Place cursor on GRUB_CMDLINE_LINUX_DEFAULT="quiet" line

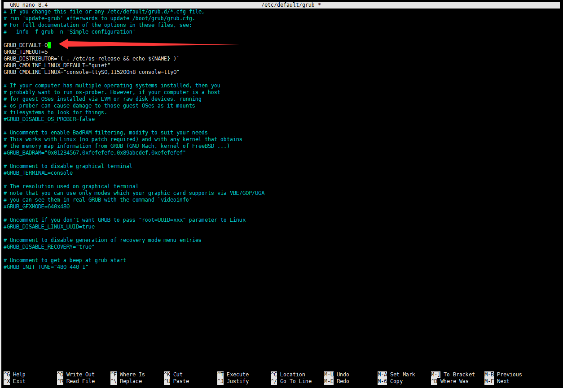click(x=57, y=65)
